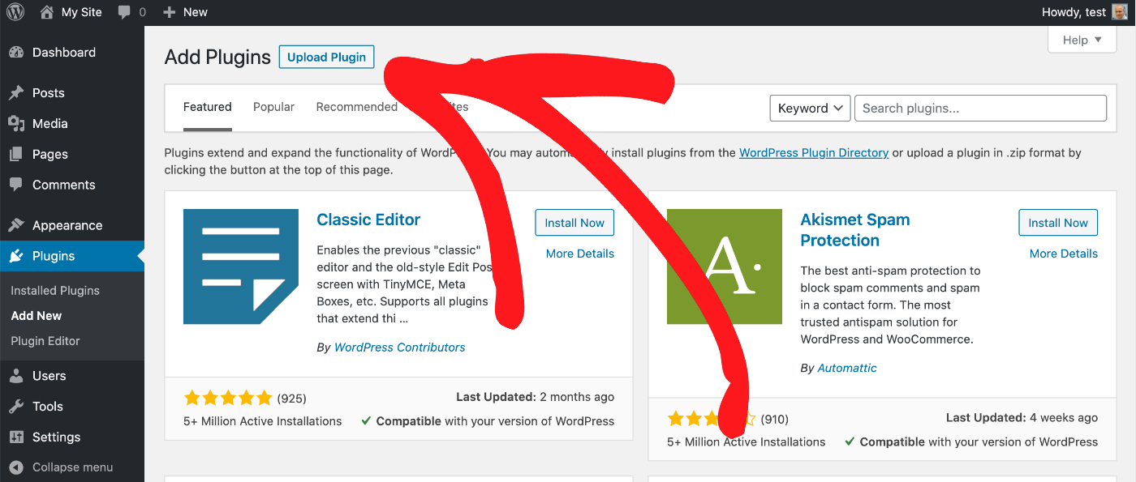Screen dimensions: 1136x482
Task: Open the Classic Editor title link
Action: click(x=368, y=220)
